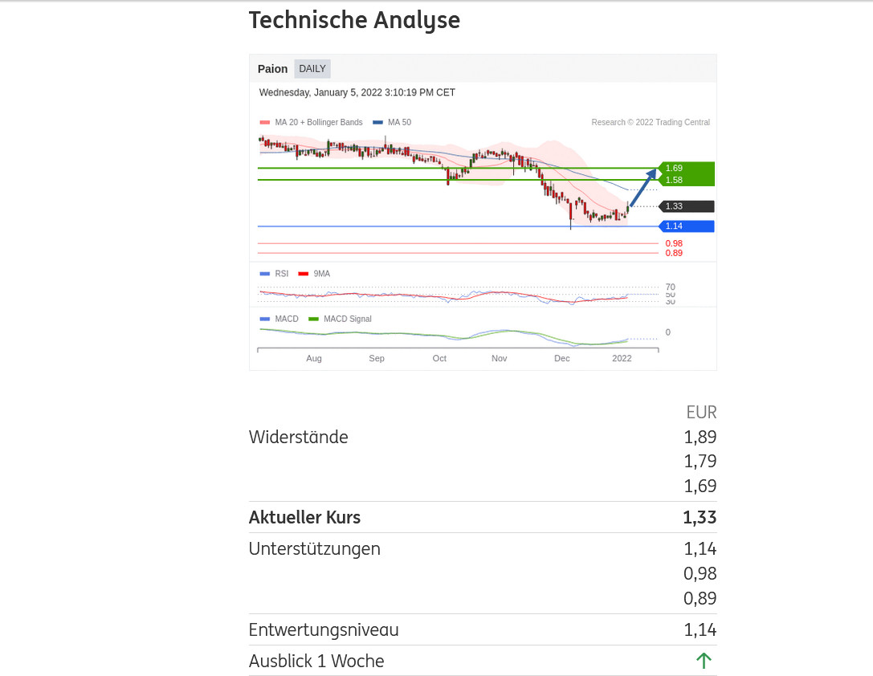This screenshot has width=873, height=676.
Task: Click the MA 20 + Bollinger Bands legend marker
Action: 264,123
